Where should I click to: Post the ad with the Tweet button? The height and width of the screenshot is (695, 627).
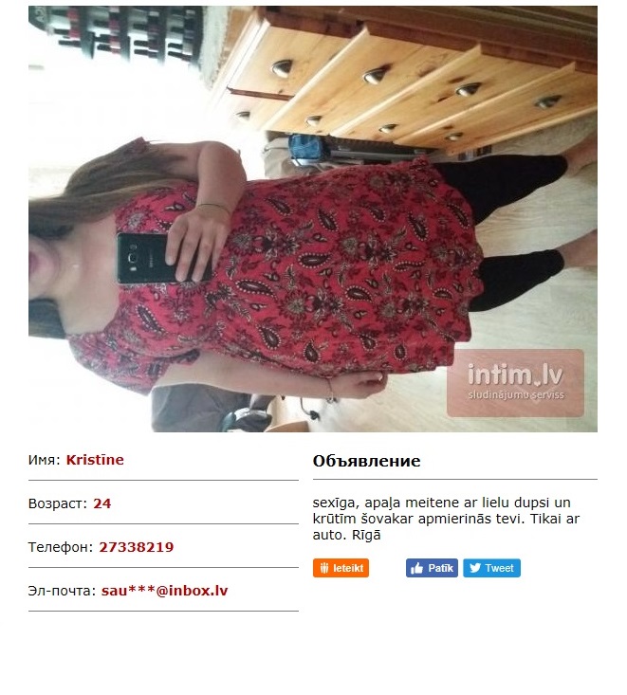pyautogui.click(x=491, y=568)
